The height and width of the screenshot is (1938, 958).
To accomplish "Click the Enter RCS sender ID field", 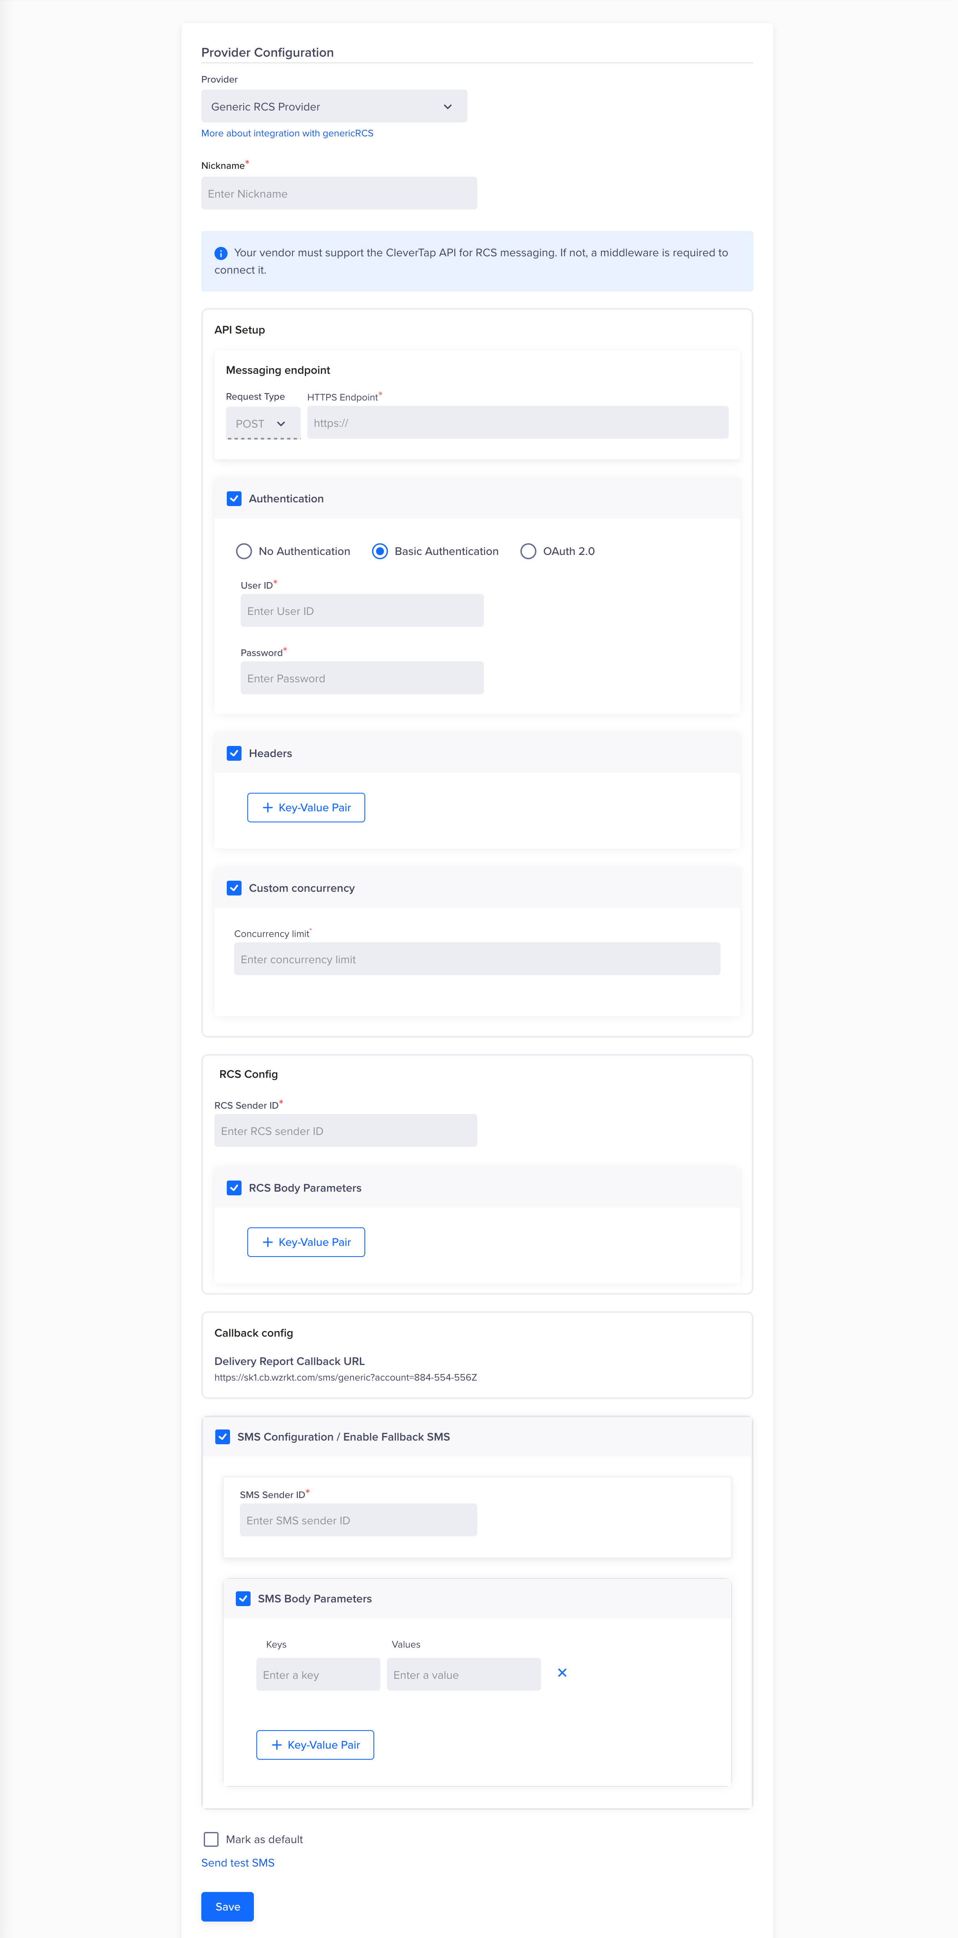I will tap(345, 1130).
